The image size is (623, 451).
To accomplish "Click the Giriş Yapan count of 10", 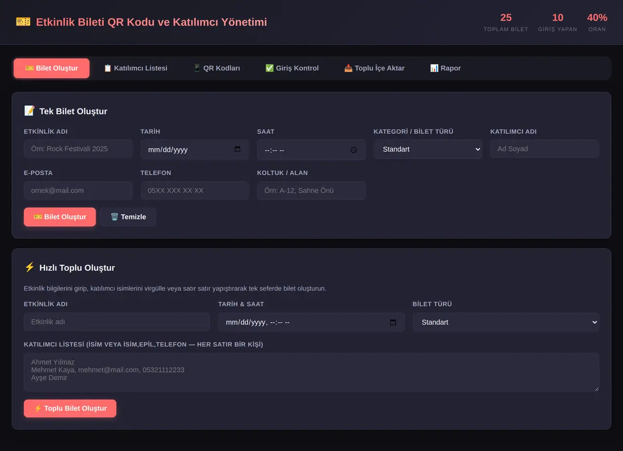I will click(x=558, y=18).
